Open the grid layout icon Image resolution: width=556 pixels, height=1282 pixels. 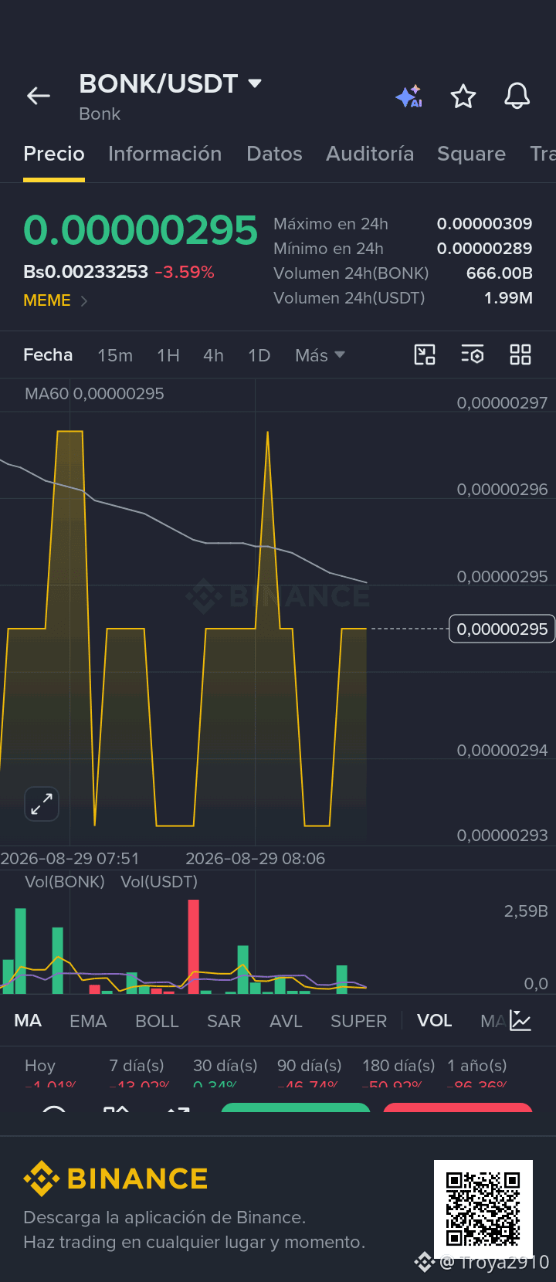coord(520,354)
